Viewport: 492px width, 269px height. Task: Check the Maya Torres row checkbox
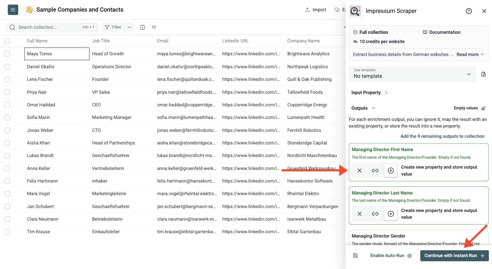[7, 54]
